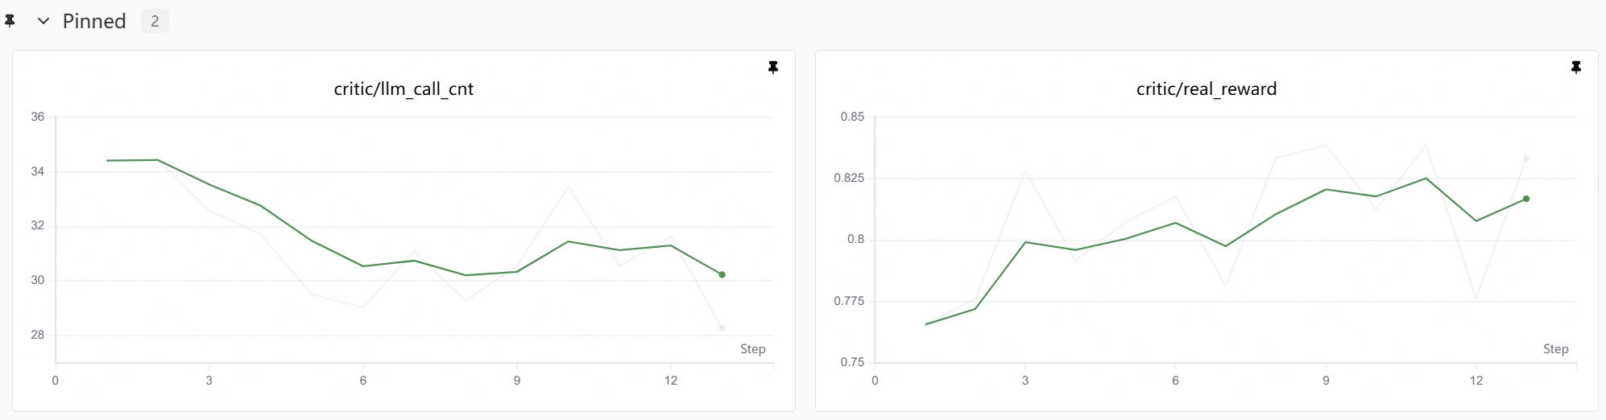The height and width of the screenshot is (420, 1606).
Task: Click the Step axis label in llm_call_cnt chart
Action: pos(752,349)
